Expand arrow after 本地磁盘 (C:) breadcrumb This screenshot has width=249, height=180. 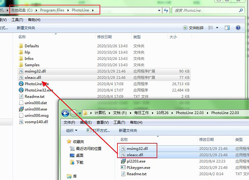pos(37,10)
